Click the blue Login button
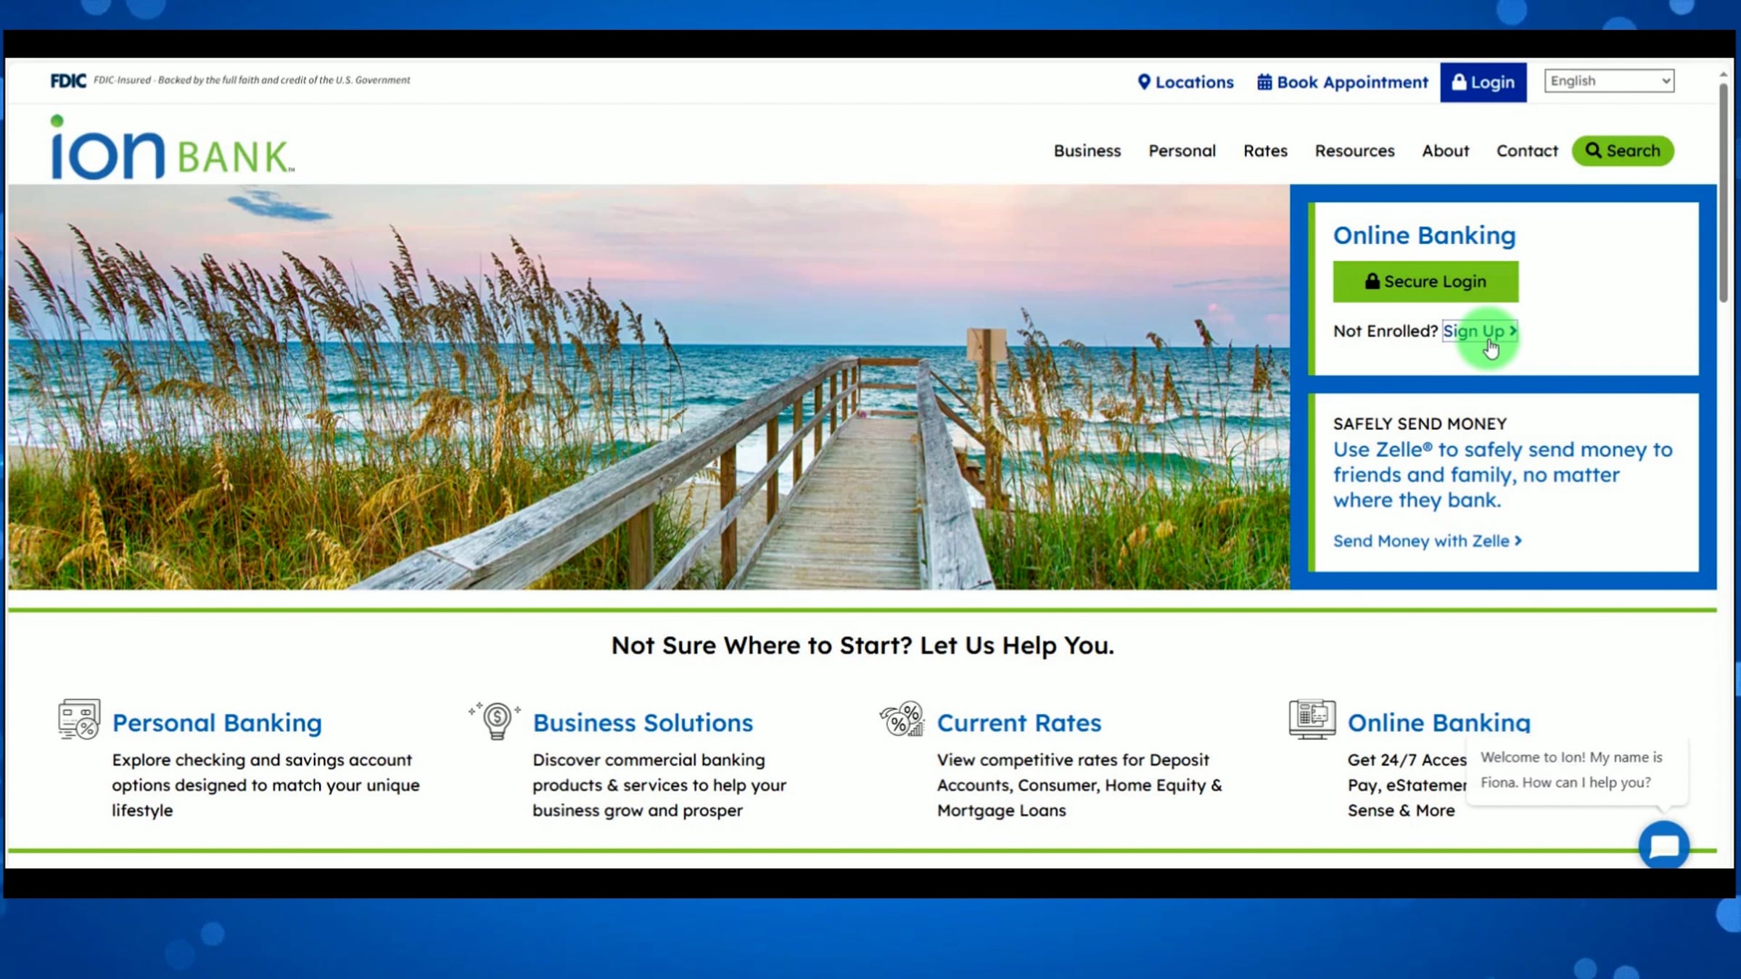Image resolution: width=1741 pixels, height=979 pixels. coord(1483,82)
